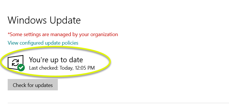Click the word "organization" in the red notice
This screenshot has width=229, height=108.
click(x=104, y=35)
